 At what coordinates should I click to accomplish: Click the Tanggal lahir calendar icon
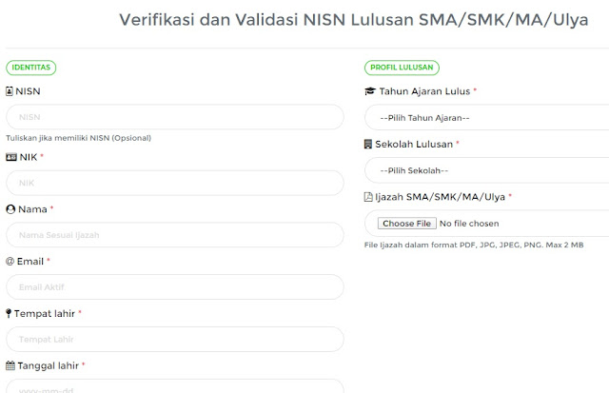coord(10,365)
